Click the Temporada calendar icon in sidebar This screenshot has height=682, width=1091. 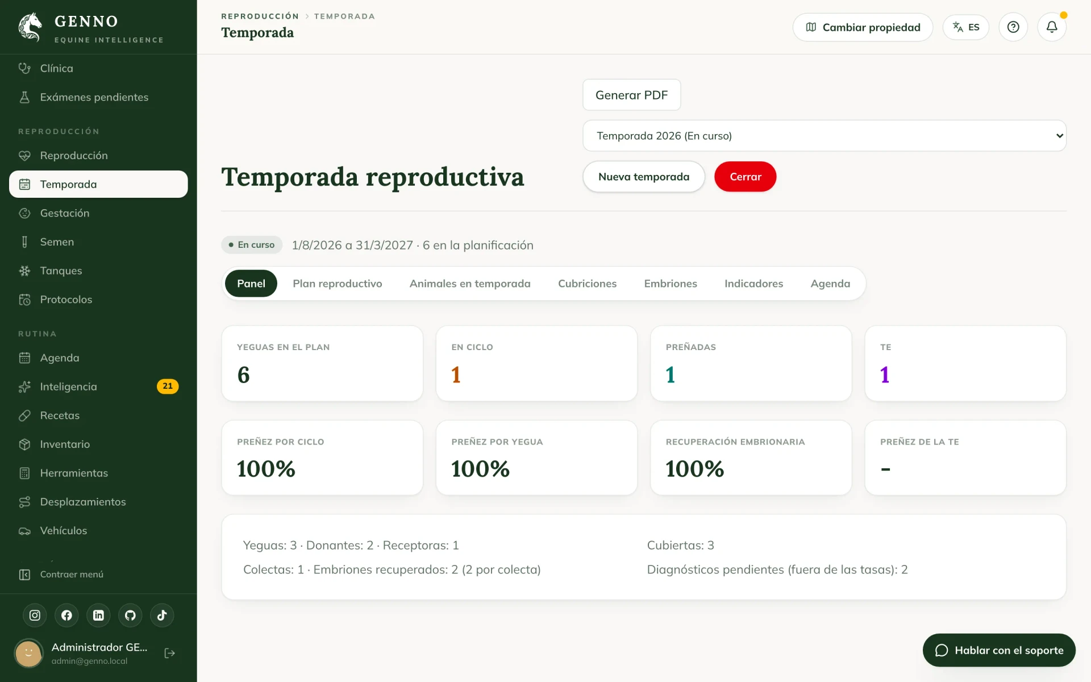(24, 184)
